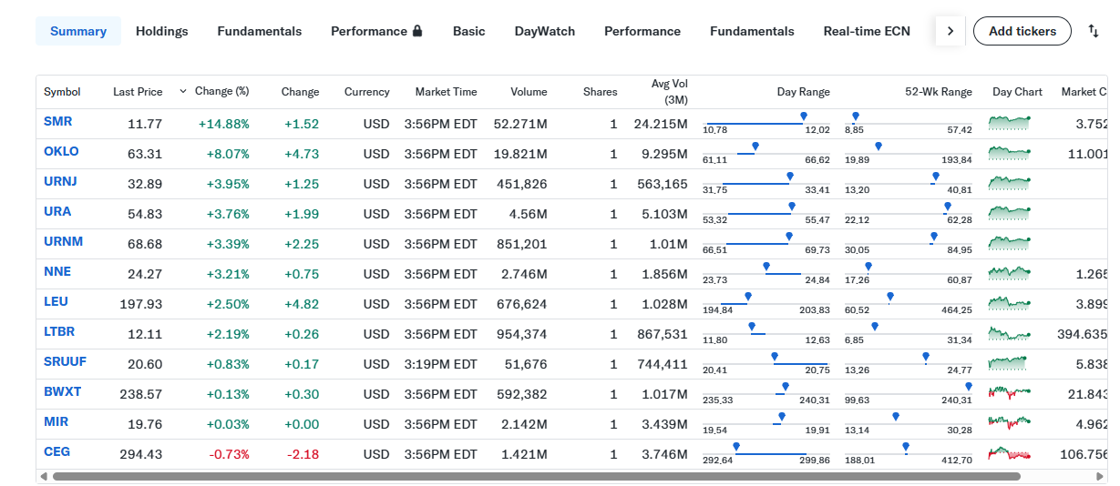1120x486 pixels.
Task: Select the Real-time ECN tab
Action: pyautogui.click(x=866, y=31)
